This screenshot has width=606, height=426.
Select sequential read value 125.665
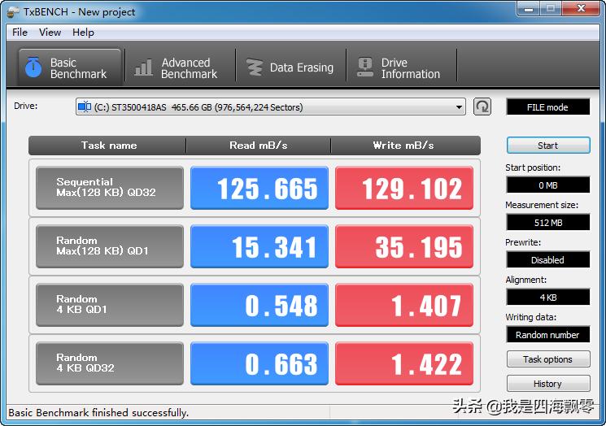click(259, 188)
